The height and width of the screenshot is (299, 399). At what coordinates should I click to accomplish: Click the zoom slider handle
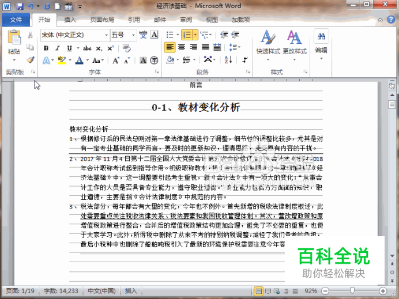[352, 290]
